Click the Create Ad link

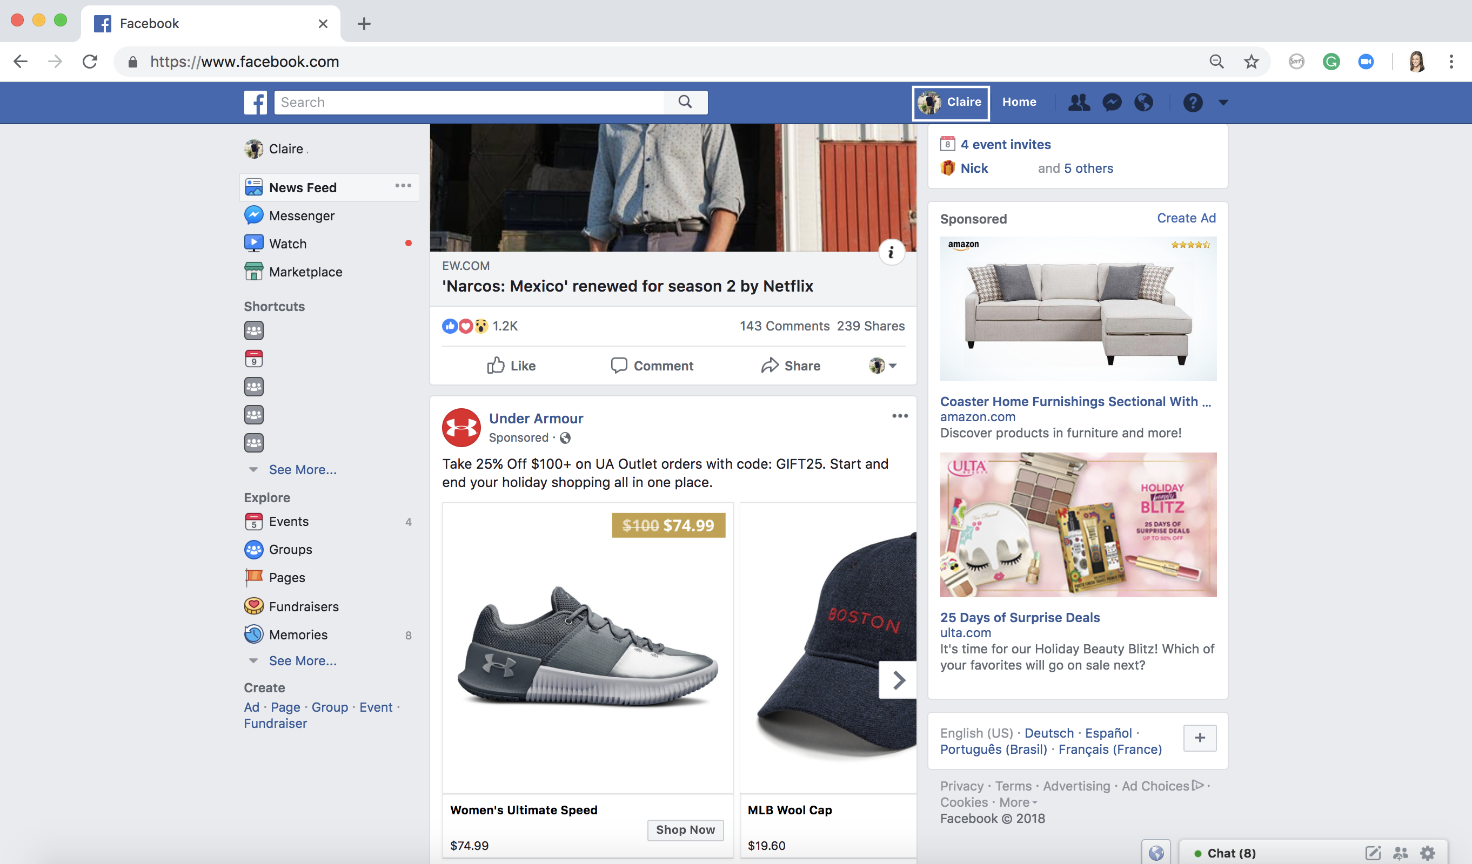[1186, 218]
